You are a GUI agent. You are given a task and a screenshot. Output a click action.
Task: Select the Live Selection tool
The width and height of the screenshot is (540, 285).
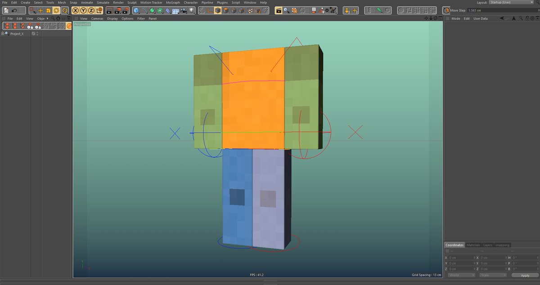click(32, 10)
